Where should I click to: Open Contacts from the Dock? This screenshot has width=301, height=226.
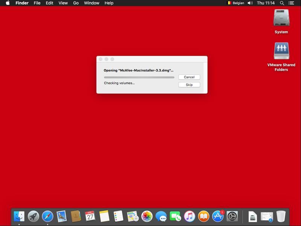point(76,216)
